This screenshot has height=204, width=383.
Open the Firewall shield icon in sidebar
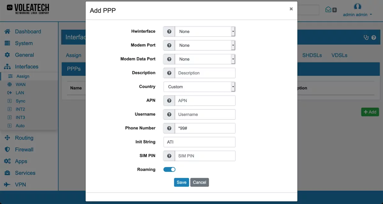(x=8, y=149)
